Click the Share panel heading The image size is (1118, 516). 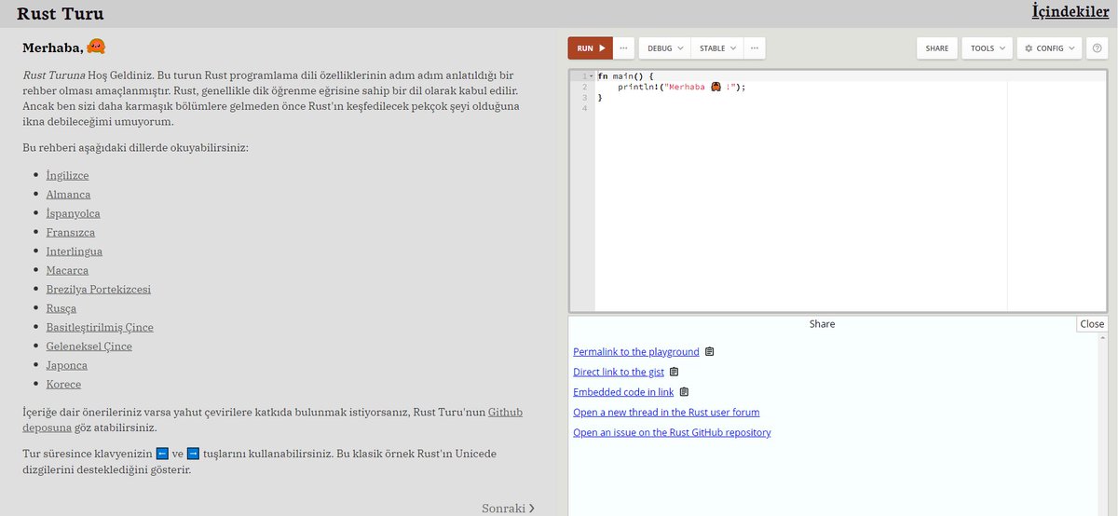[x=822, y=324]
